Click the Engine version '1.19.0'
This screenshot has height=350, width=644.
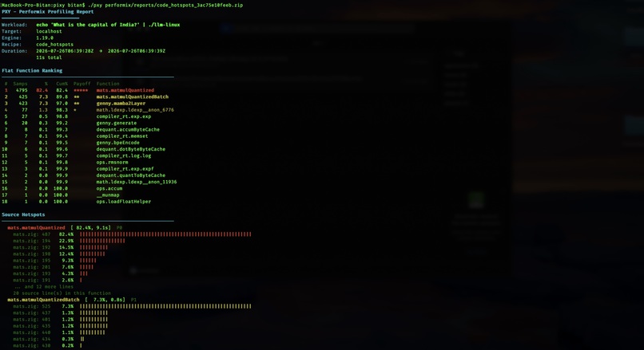click(x=45, y=37)
